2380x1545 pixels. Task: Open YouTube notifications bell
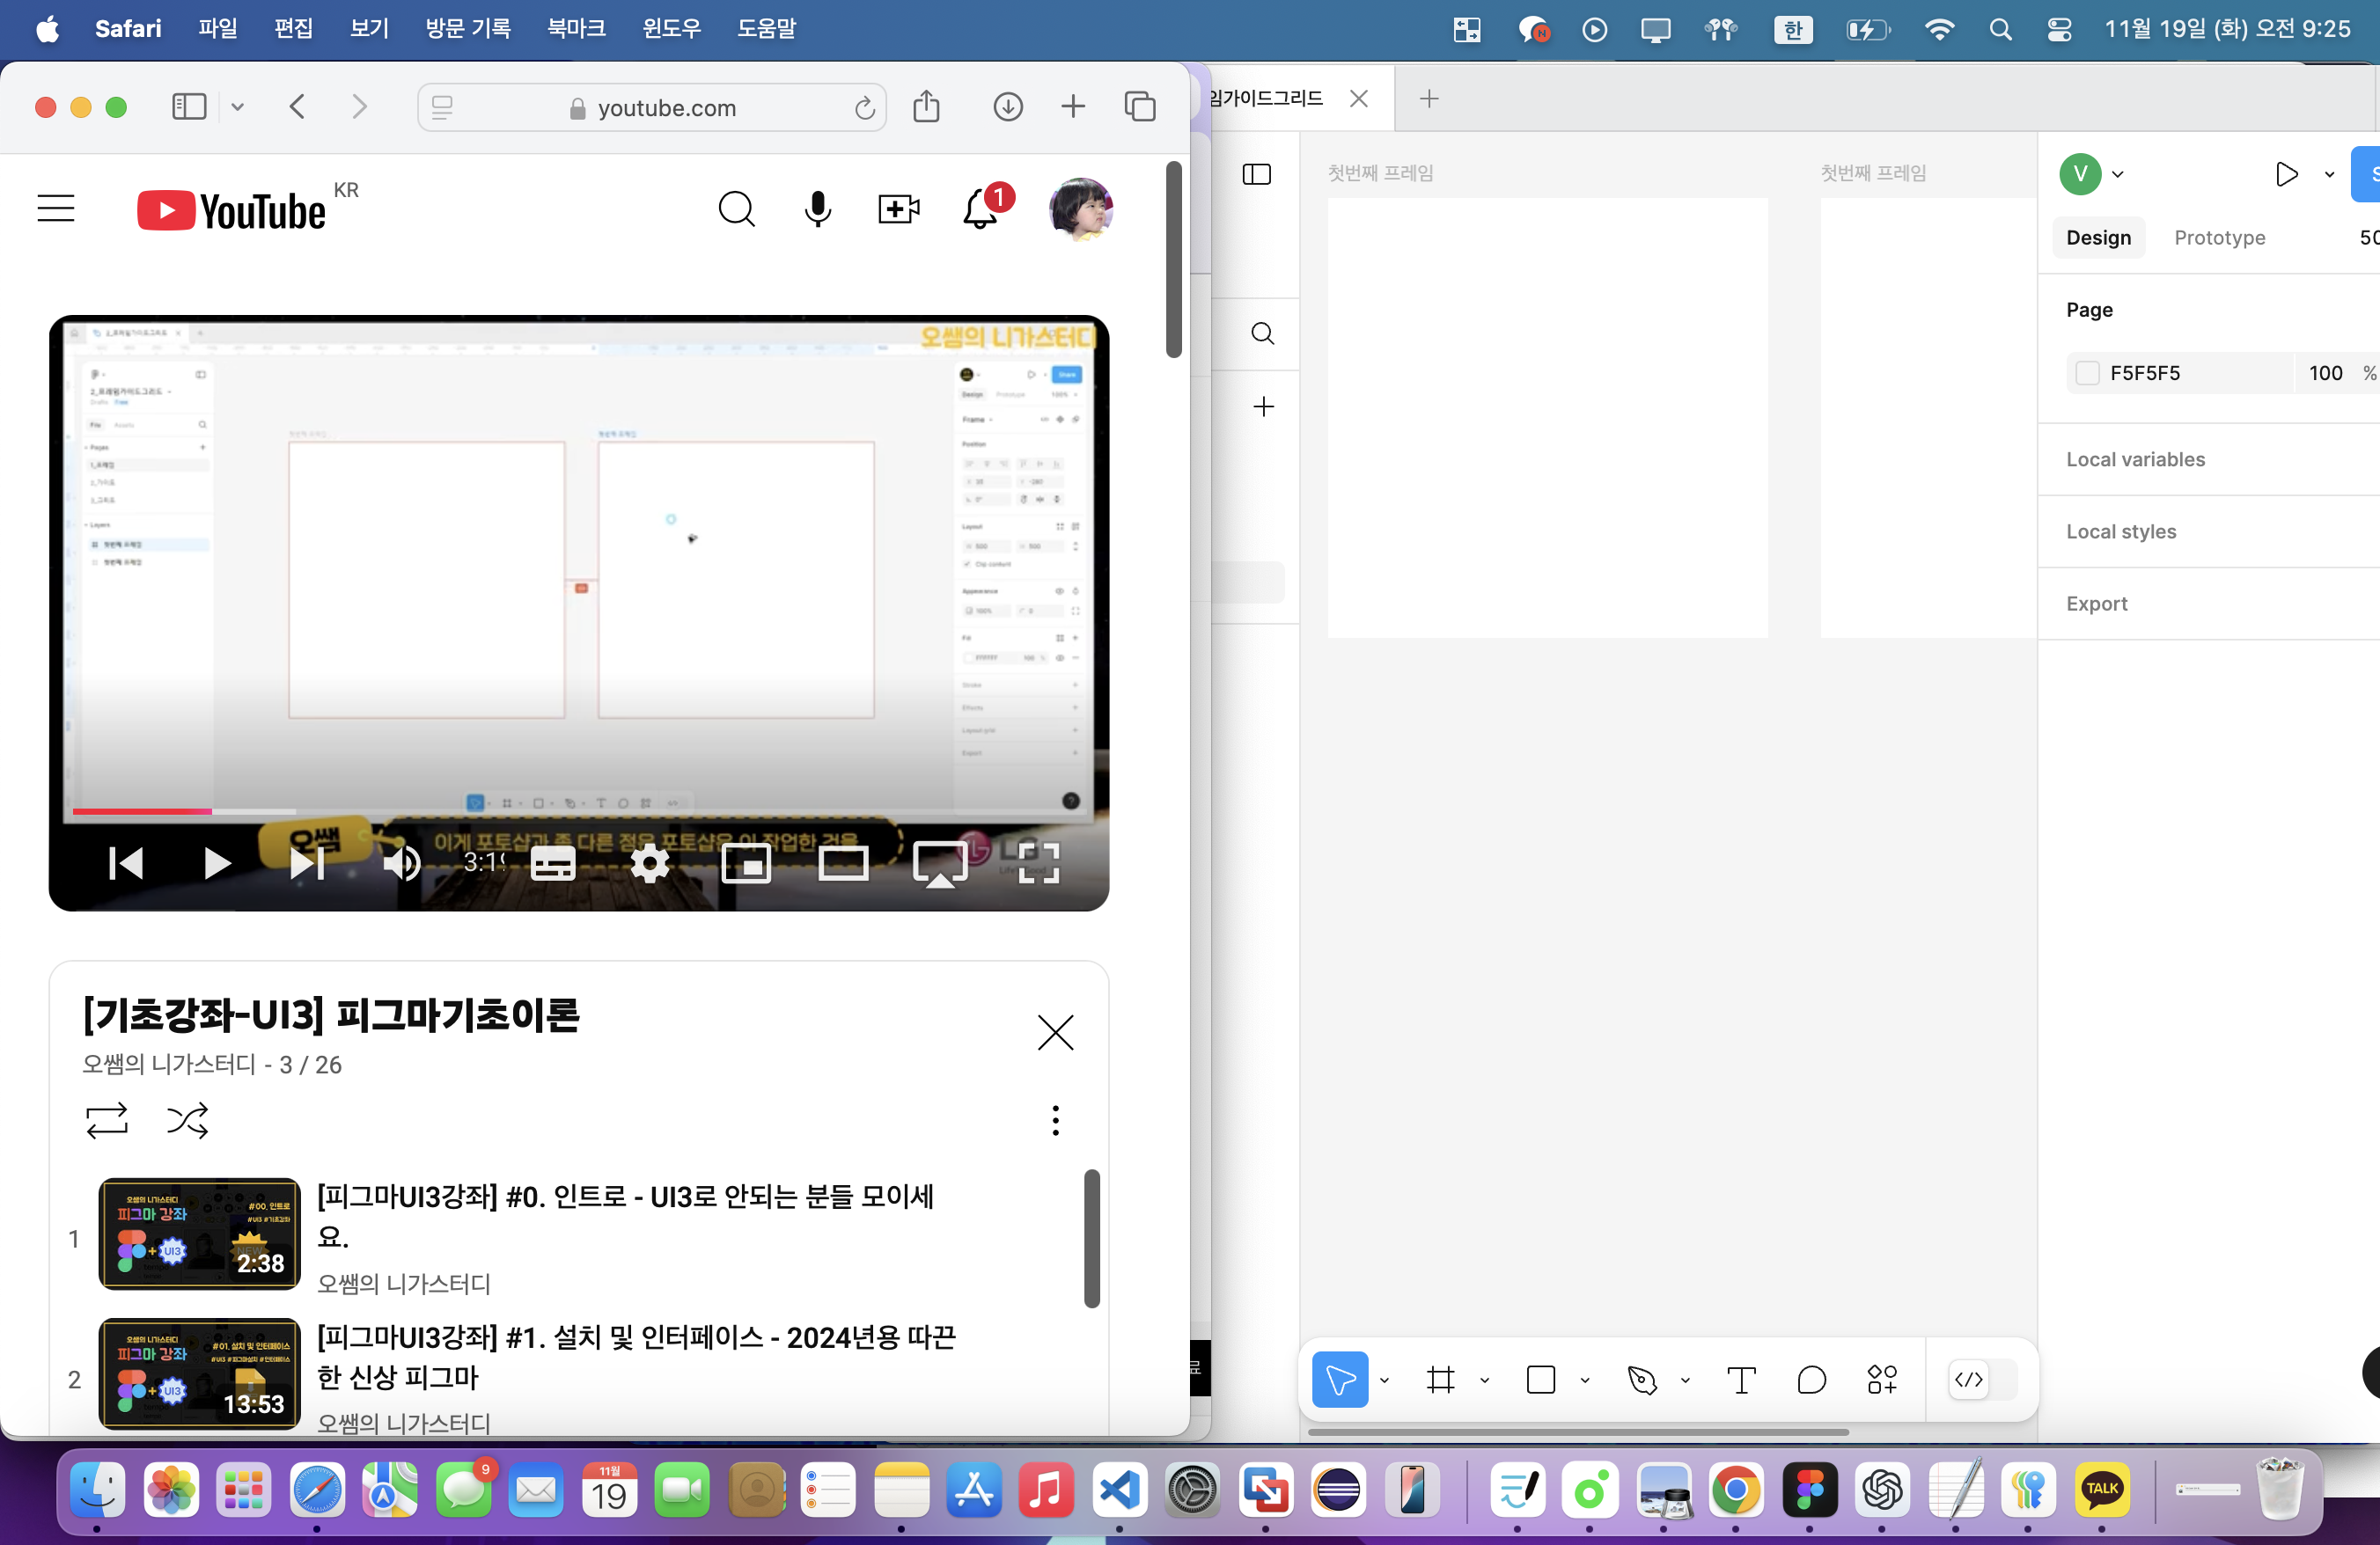tap(980, 209)
